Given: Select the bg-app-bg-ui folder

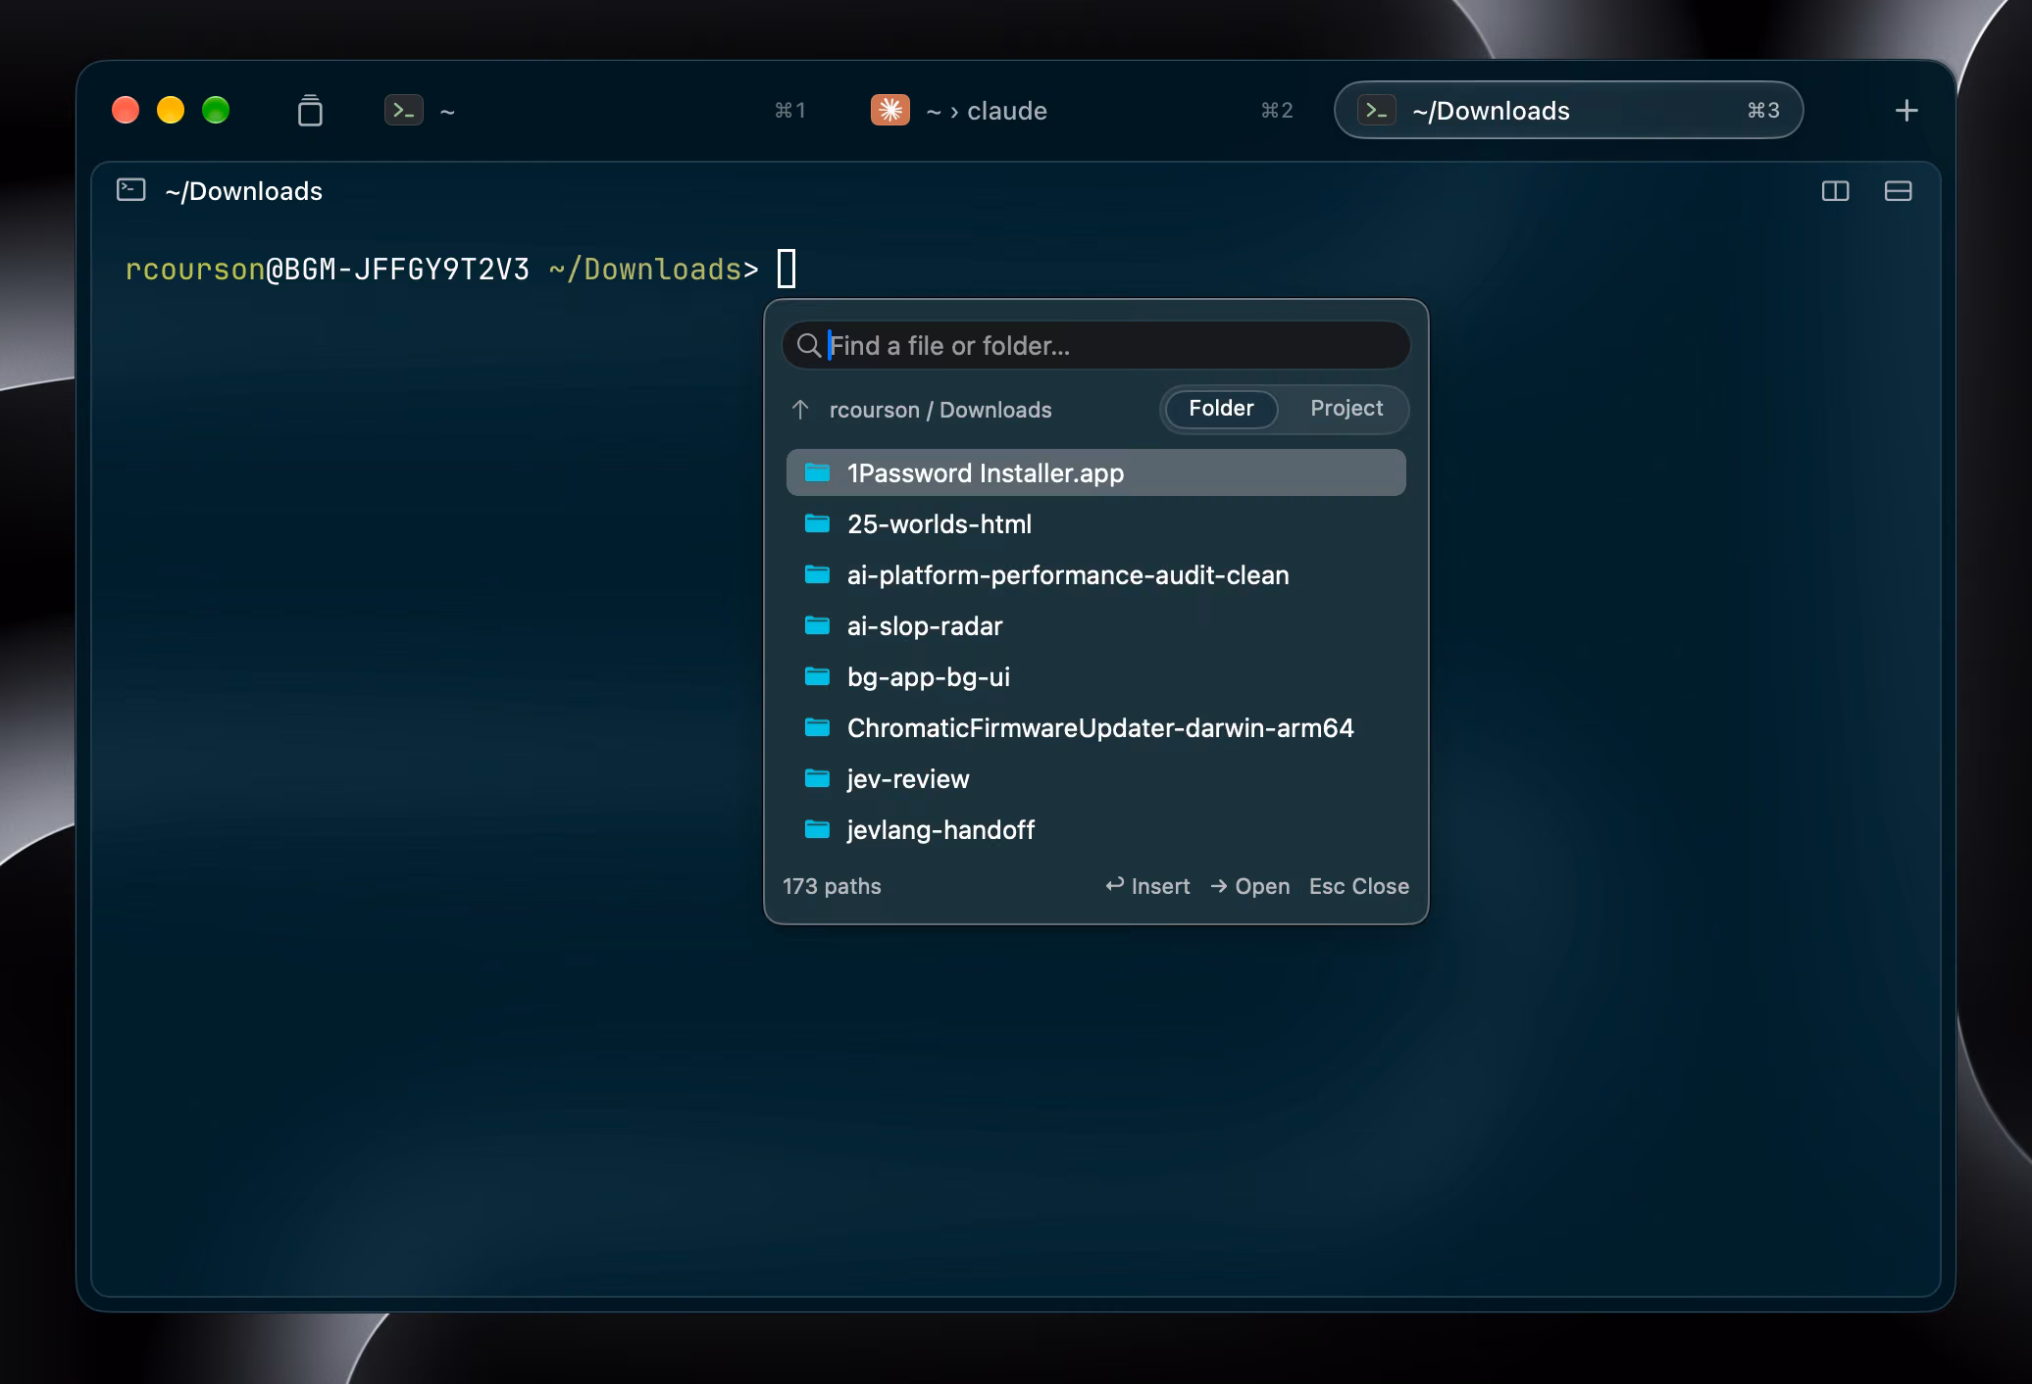Looking at the screenshot, I should click(1095, 676).
